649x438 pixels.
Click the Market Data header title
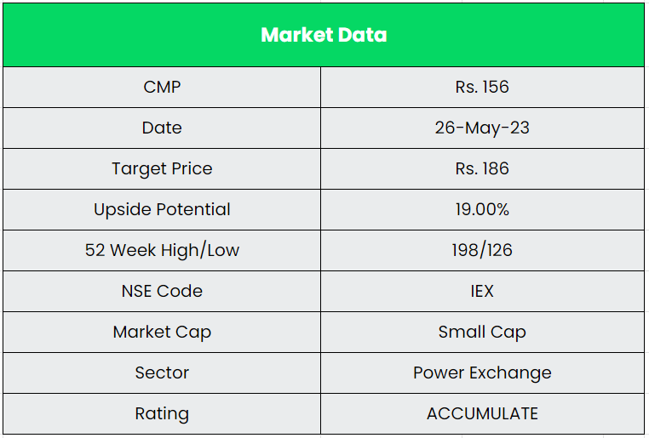pos(324,35)
